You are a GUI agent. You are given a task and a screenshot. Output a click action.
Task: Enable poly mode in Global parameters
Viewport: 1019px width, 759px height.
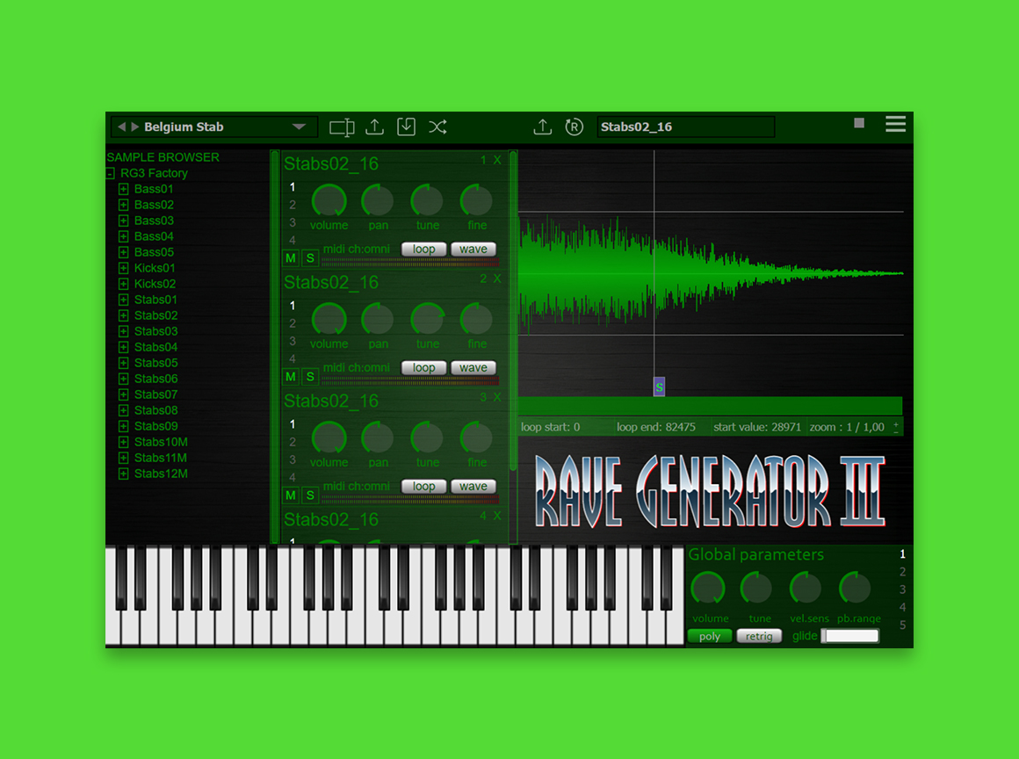tap(710, 636)
